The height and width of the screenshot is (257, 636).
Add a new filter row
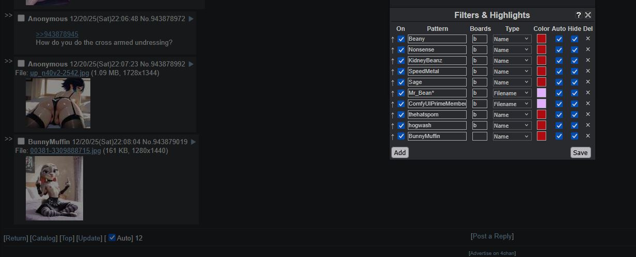400,152
